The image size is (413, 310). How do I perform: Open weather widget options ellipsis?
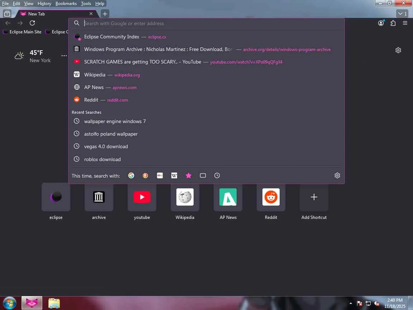tap(64, 56)
